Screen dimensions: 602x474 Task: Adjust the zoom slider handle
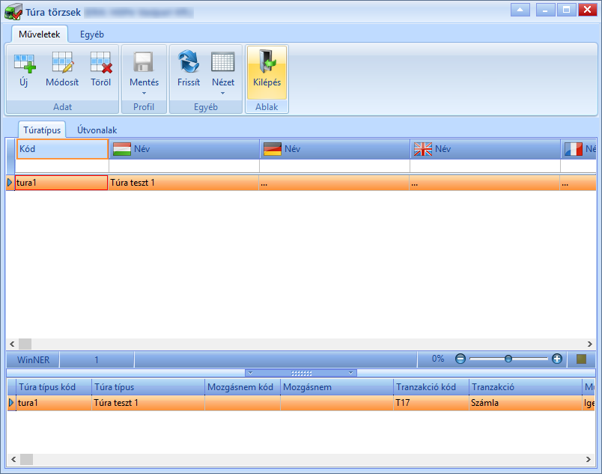[508, 359]
